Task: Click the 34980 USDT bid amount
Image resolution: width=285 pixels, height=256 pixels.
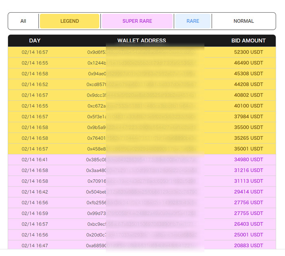Action: pyautogui.click(x=248, y=159)
